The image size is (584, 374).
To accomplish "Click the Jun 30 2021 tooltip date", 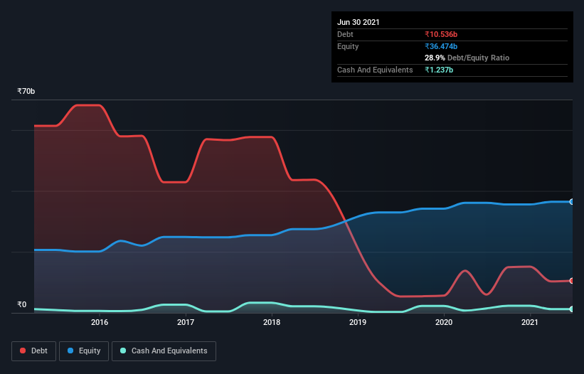I will point(359,22).
